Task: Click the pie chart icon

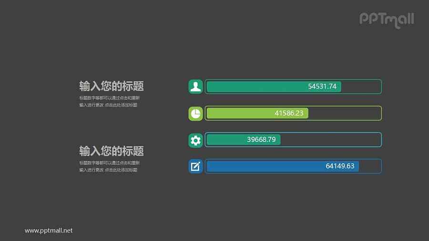Action: coord(195,113)
